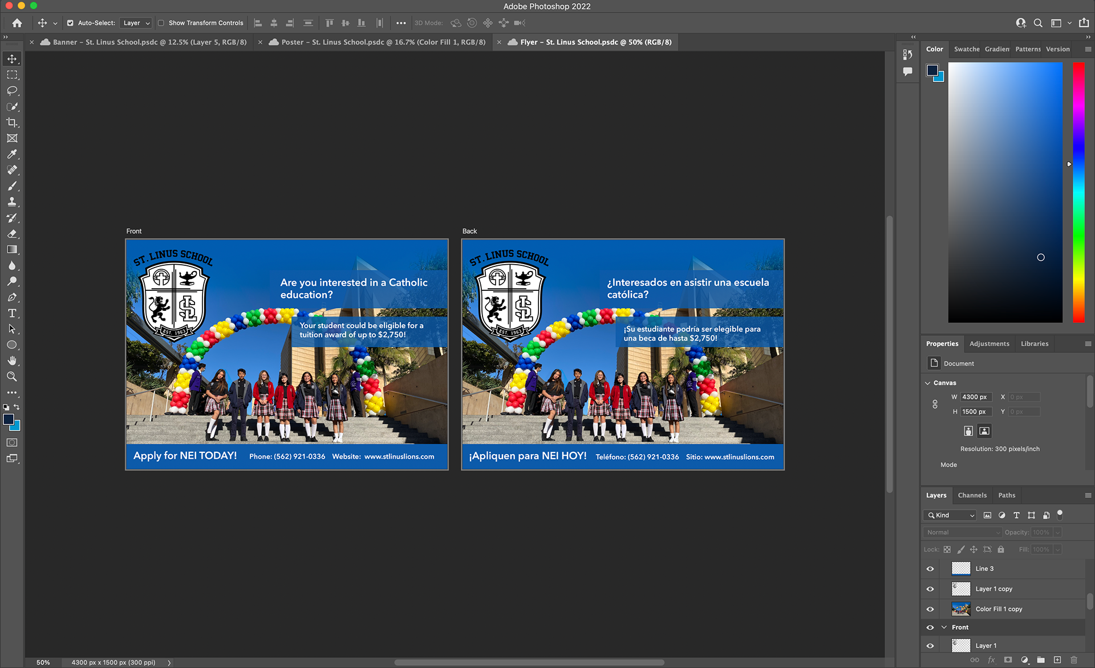The width and height of the screenshot is (1095, 668).
Task: Select the Eyedropper tool
Action: [12, 154]
